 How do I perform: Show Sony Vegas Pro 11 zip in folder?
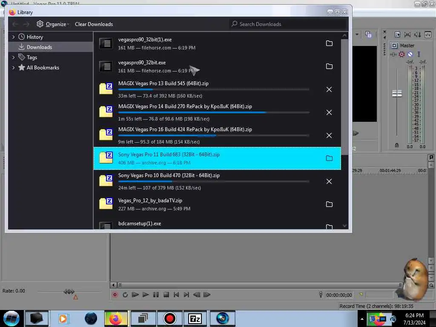coord(329,158)
